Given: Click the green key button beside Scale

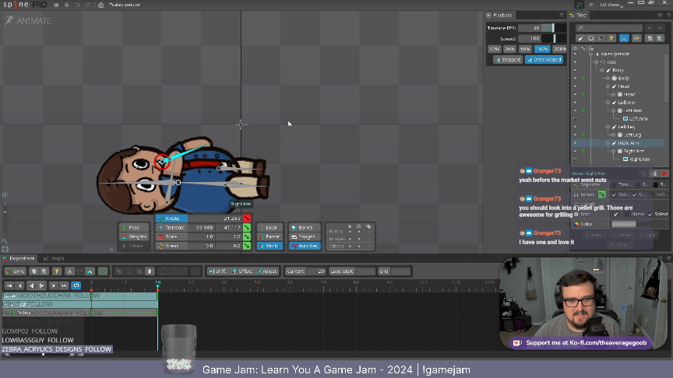Looking at the screenshot, I should [x=247, y=236].
